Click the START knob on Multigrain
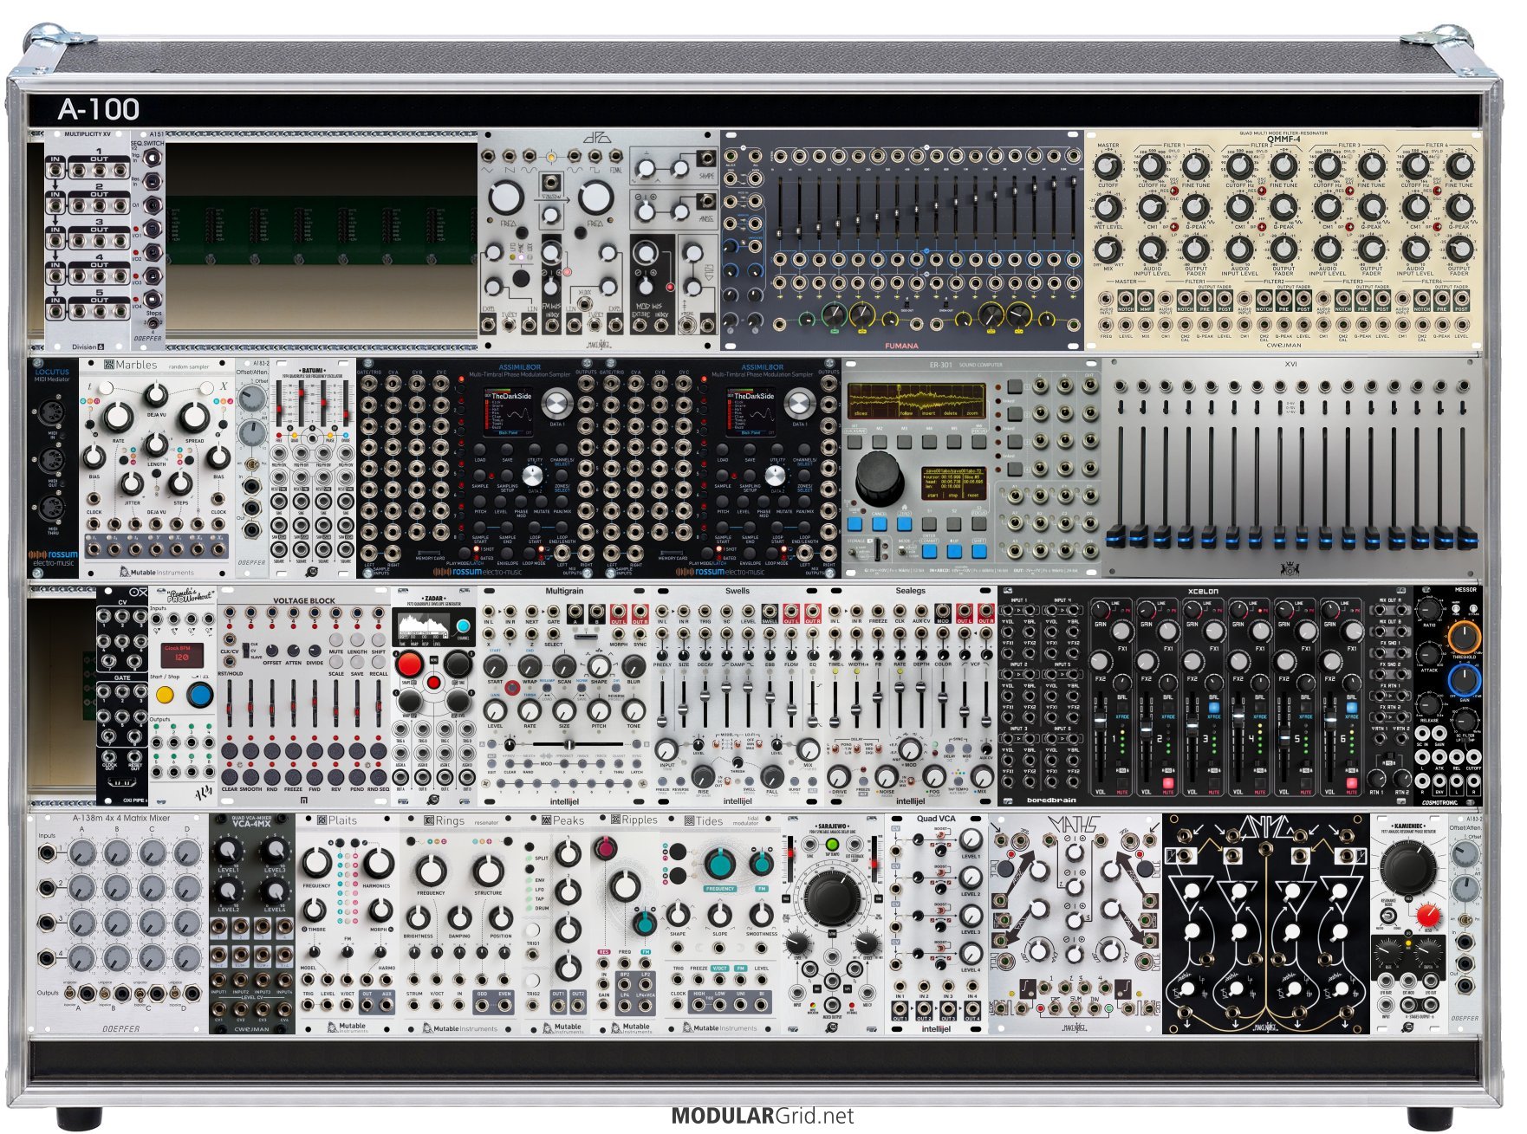Screen dimensions: 1527x1134 495,666
